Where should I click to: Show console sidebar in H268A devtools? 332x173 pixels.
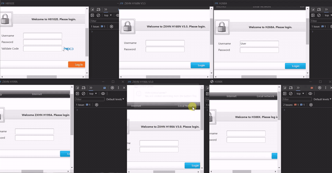tap(313, 15)
